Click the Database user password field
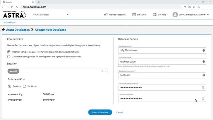 point(162,88)
